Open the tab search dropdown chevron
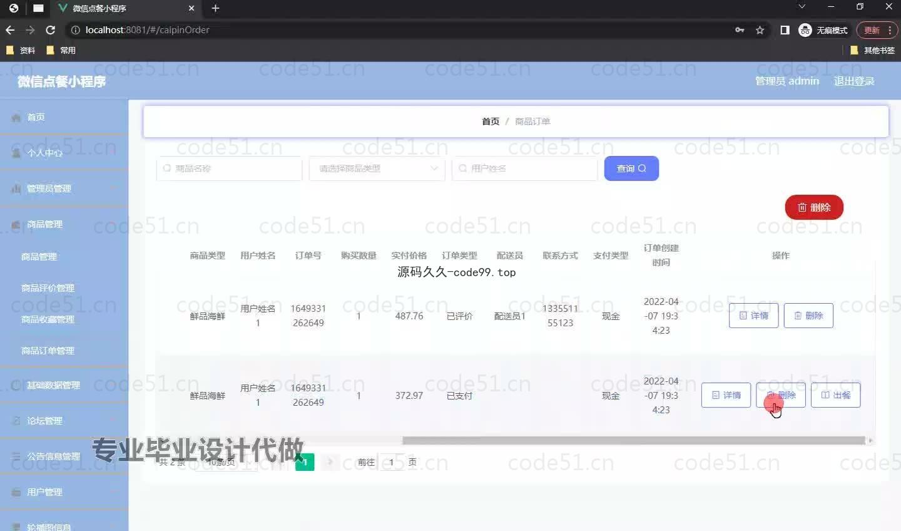Screen dimensions: 901x531 tap(802, 7)
